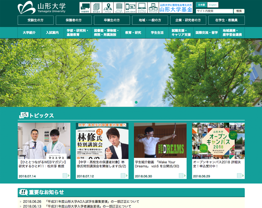This screenshot has height=208, width=262.
Task: Expand the 教育・研究 menu
Action: (133, 33)
